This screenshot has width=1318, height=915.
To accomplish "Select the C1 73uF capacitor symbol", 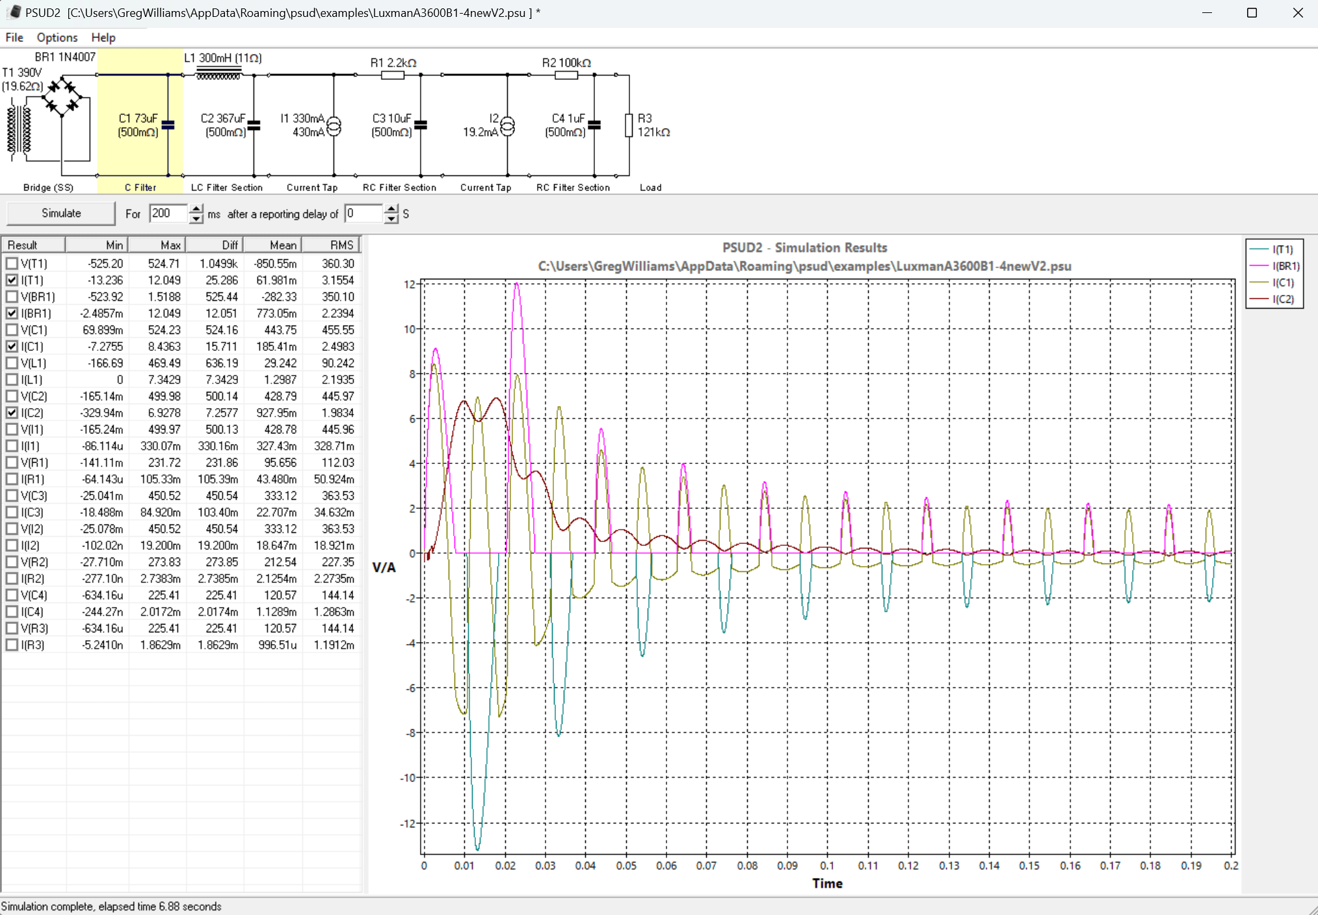I will tap(168, 125).
